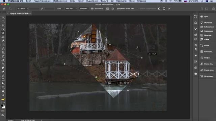Open the Редактирование menu
The height and width of the screenshot is (121, 216).
tap(42, 1)
